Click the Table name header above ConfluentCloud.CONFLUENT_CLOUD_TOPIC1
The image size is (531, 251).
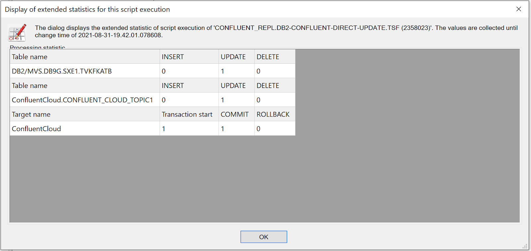(85, 86)
